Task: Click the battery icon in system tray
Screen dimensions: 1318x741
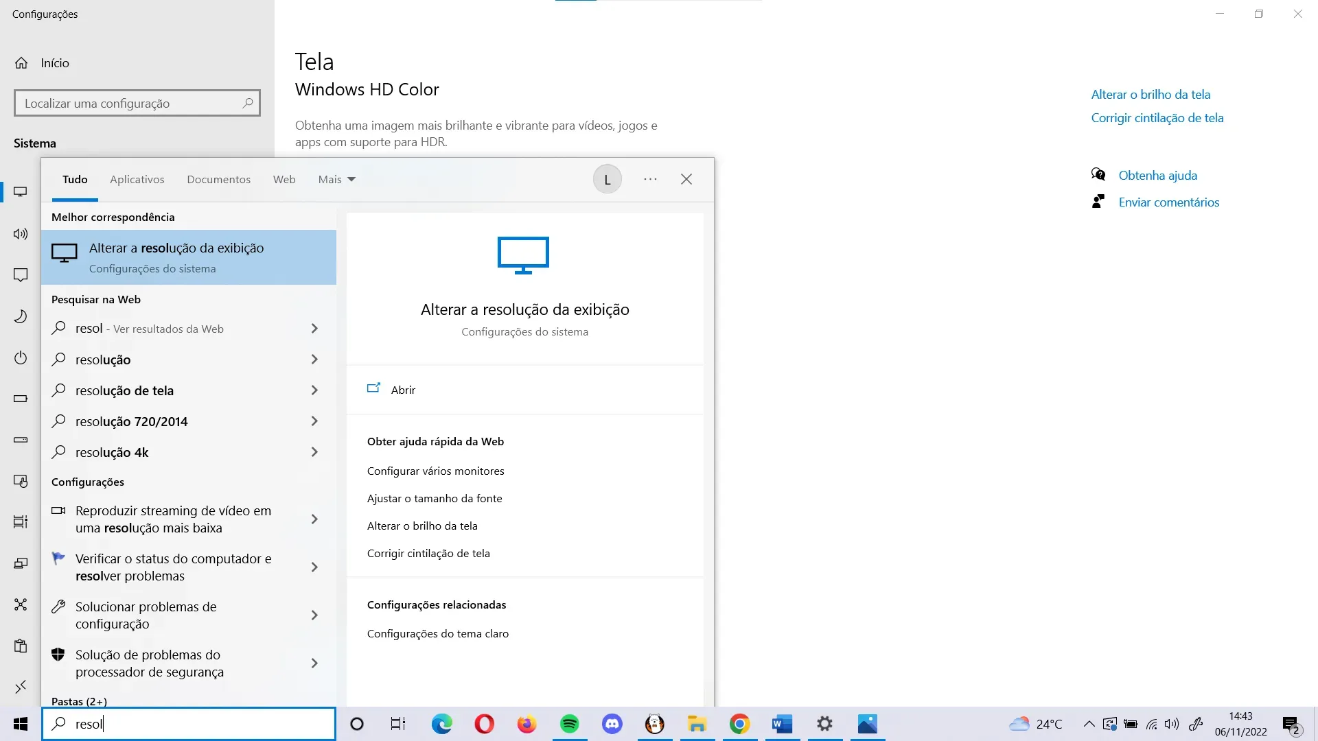Action: pos(1131,724)
